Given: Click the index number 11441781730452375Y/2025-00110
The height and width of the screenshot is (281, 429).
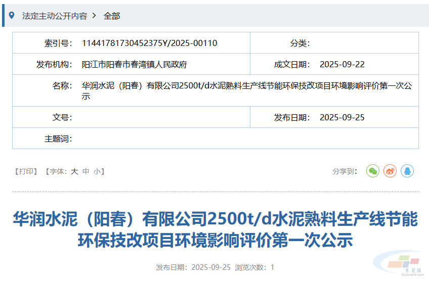Looking at the screenshot, I should click(149, 43).
